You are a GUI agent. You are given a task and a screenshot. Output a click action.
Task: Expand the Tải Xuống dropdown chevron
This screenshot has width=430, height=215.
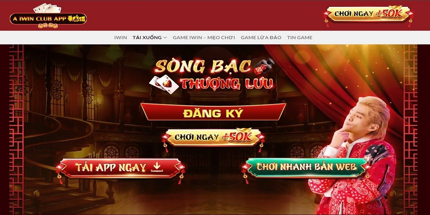[165, 37]
